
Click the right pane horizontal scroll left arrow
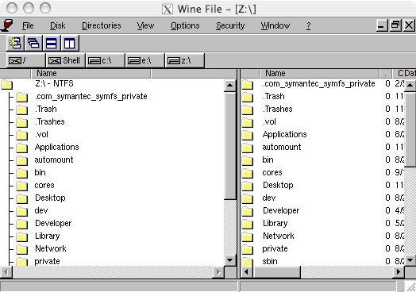[247, 272]
